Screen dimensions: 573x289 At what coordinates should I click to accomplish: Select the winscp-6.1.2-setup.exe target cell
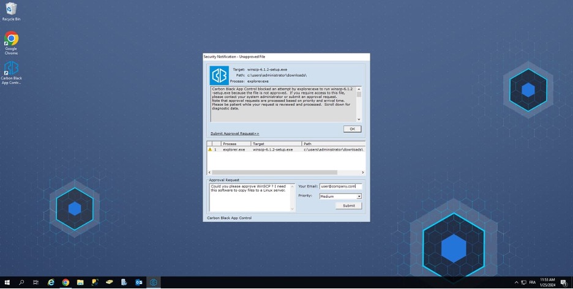coord(272,149)
